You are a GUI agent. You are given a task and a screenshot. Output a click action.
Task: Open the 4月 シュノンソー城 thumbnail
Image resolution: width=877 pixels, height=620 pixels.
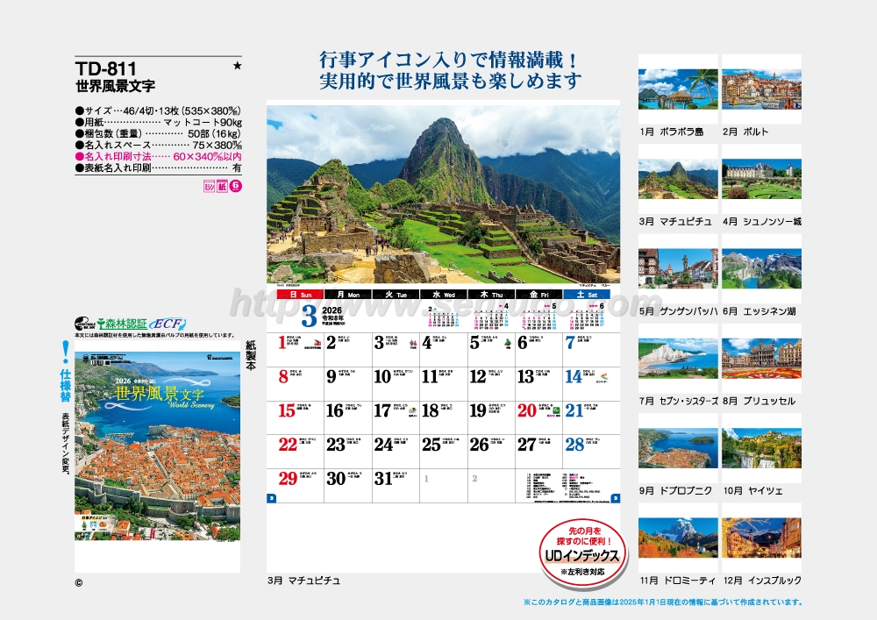760,179
